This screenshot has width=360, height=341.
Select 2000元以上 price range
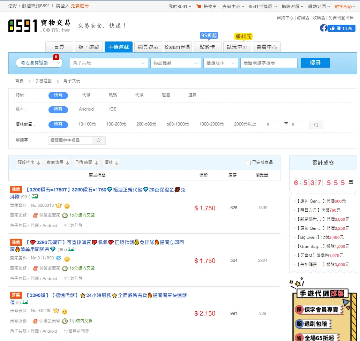pos(245,124)
